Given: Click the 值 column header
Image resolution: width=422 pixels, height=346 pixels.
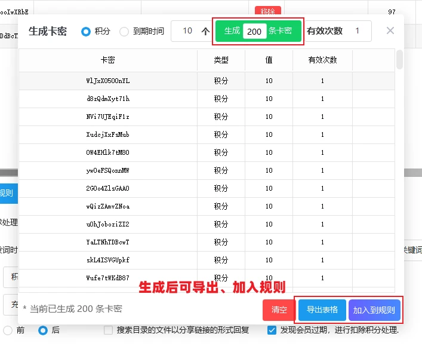Looking at the screenshot, I should click(x=269, y=60).
